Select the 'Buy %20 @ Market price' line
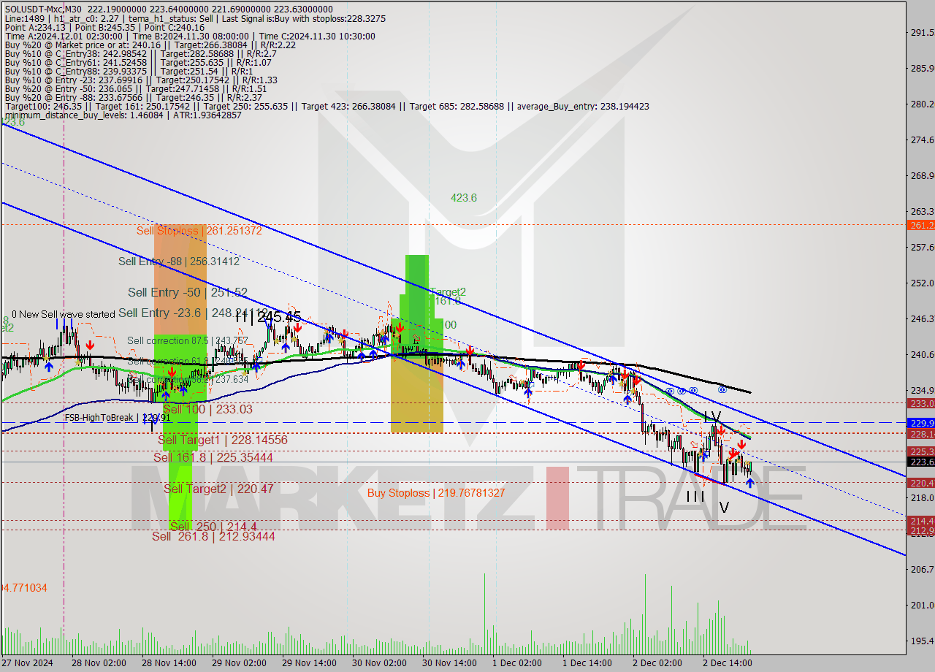This screenshot has width=935, height=672. coord(150,45)
